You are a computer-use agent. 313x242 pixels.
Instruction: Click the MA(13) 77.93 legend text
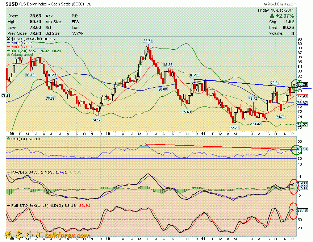click(x=21, y=47)
